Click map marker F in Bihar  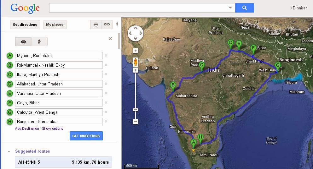[253, 49]
